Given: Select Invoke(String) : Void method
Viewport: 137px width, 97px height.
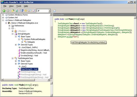Looking at the screenshot, I should point(29,55).
